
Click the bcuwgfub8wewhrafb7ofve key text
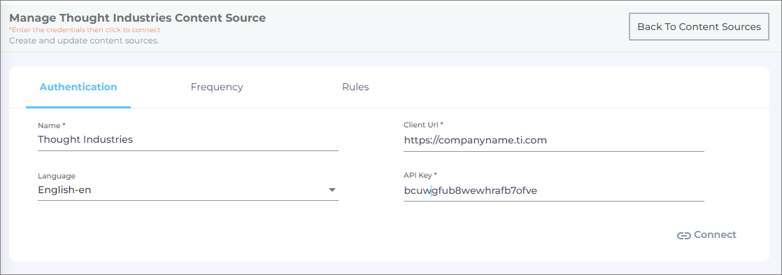point(470,190)
